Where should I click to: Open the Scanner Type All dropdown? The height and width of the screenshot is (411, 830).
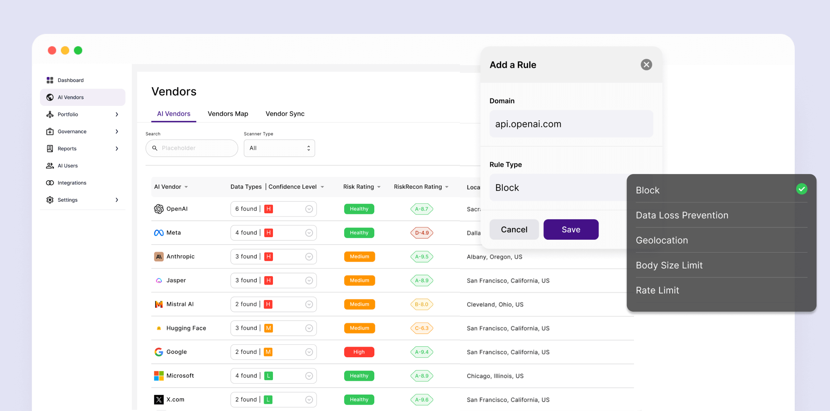(x=279, y=148)
